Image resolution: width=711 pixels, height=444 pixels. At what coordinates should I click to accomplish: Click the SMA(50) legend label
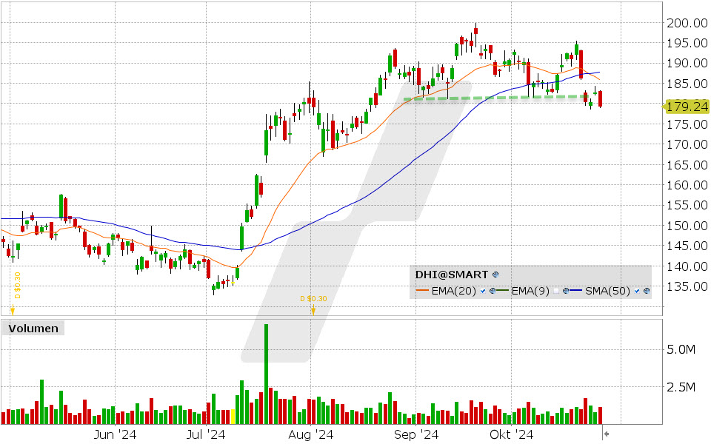point(607,291)
